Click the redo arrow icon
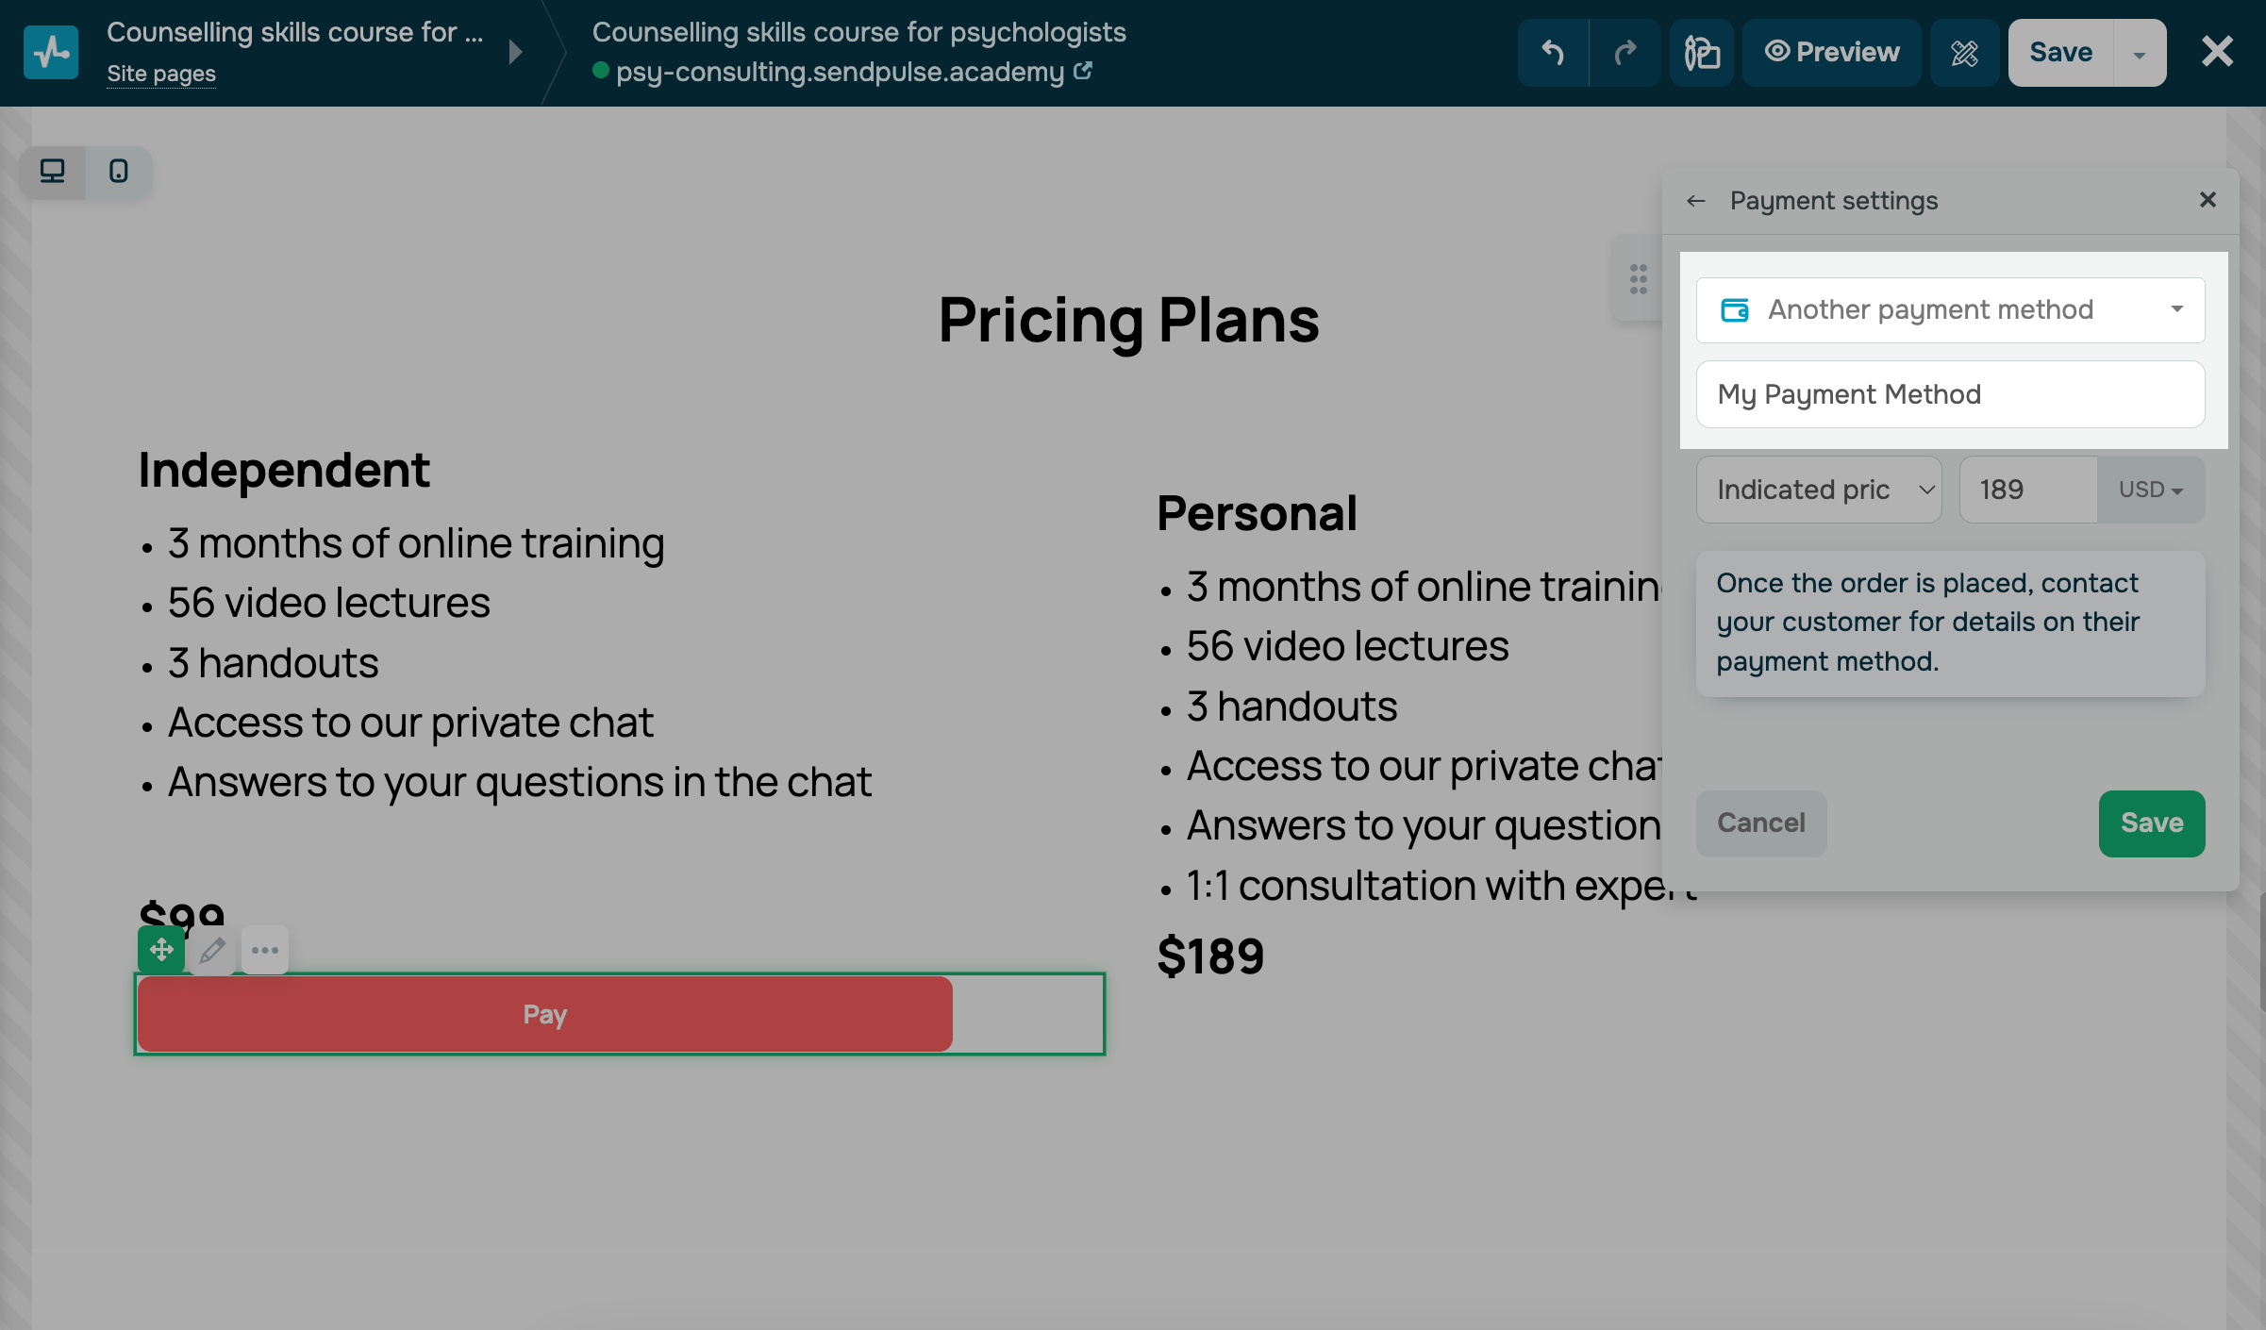2266x1330 pixels. [x=1625, y=53]
